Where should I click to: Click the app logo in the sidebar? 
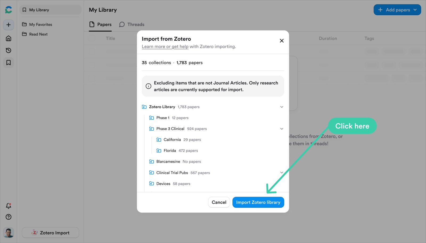coord(9,10)
